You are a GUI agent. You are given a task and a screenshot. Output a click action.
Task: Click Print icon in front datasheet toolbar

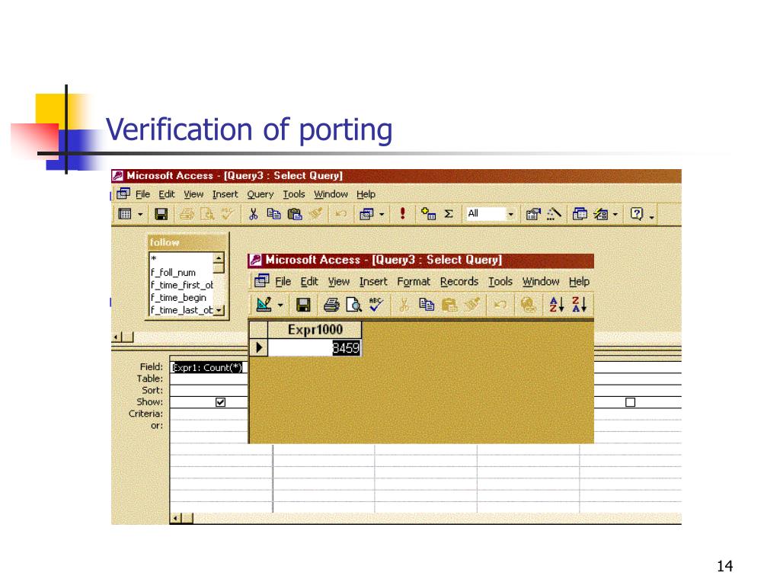pyautogui.click(x=331, y=305)
